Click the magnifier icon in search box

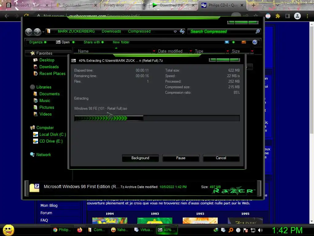pos(258,31)
